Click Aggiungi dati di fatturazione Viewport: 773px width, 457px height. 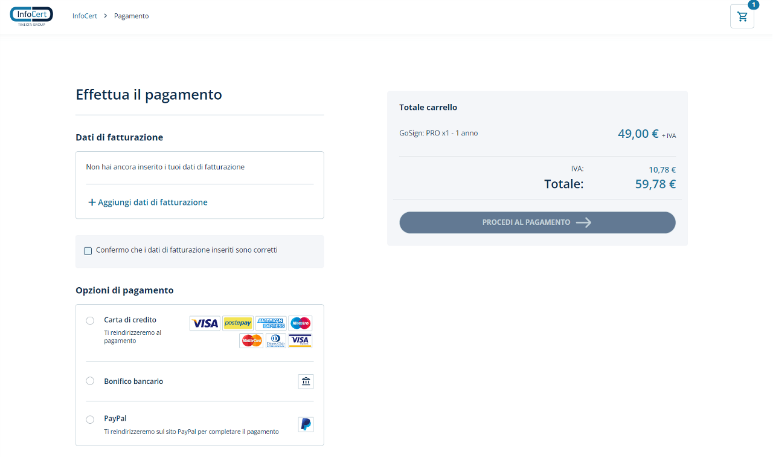click(148, 203)
